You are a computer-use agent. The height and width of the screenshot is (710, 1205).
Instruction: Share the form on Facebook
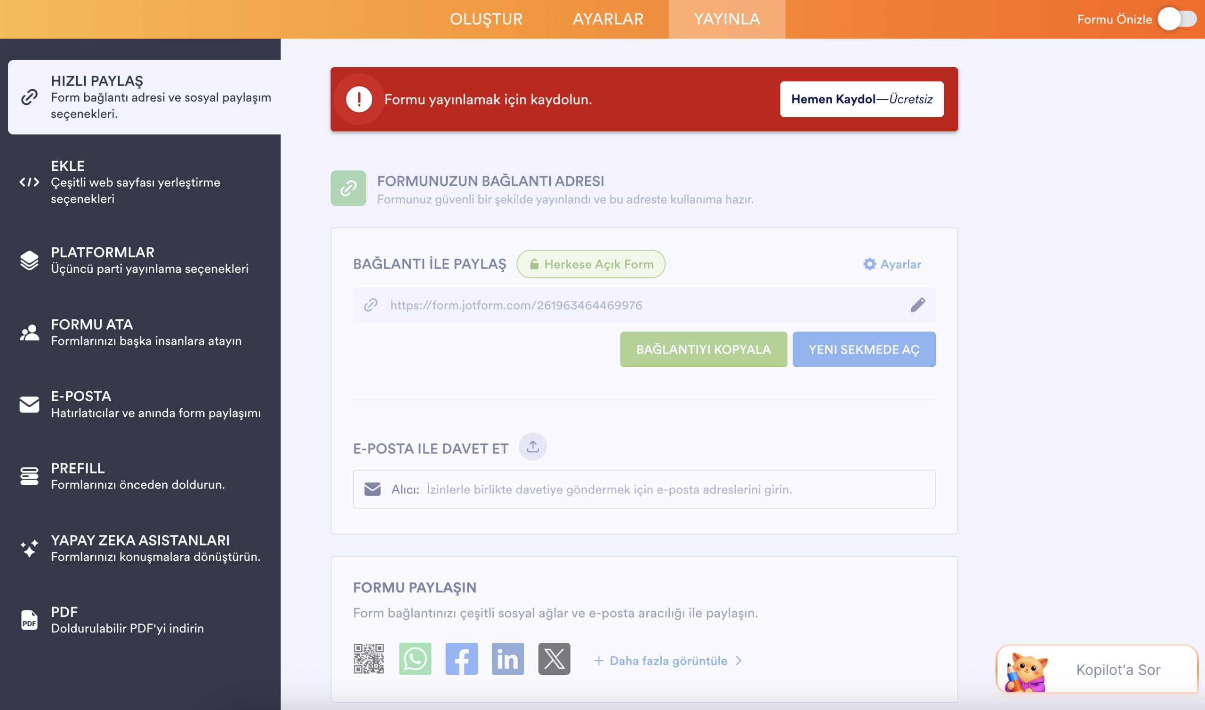click(x=461, y=658)
